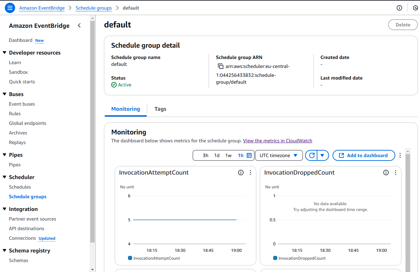Collapse the Pipes section

[4, 155]
